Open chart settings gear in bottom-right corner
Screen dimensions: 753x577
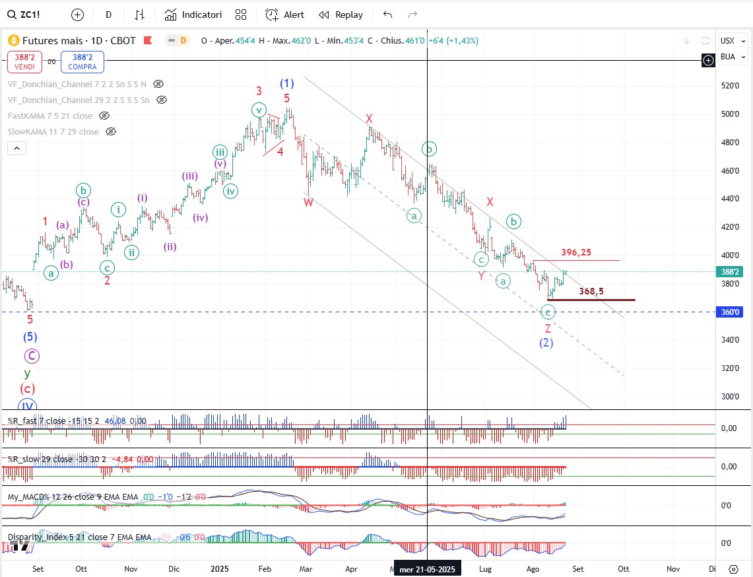[733, 569]
